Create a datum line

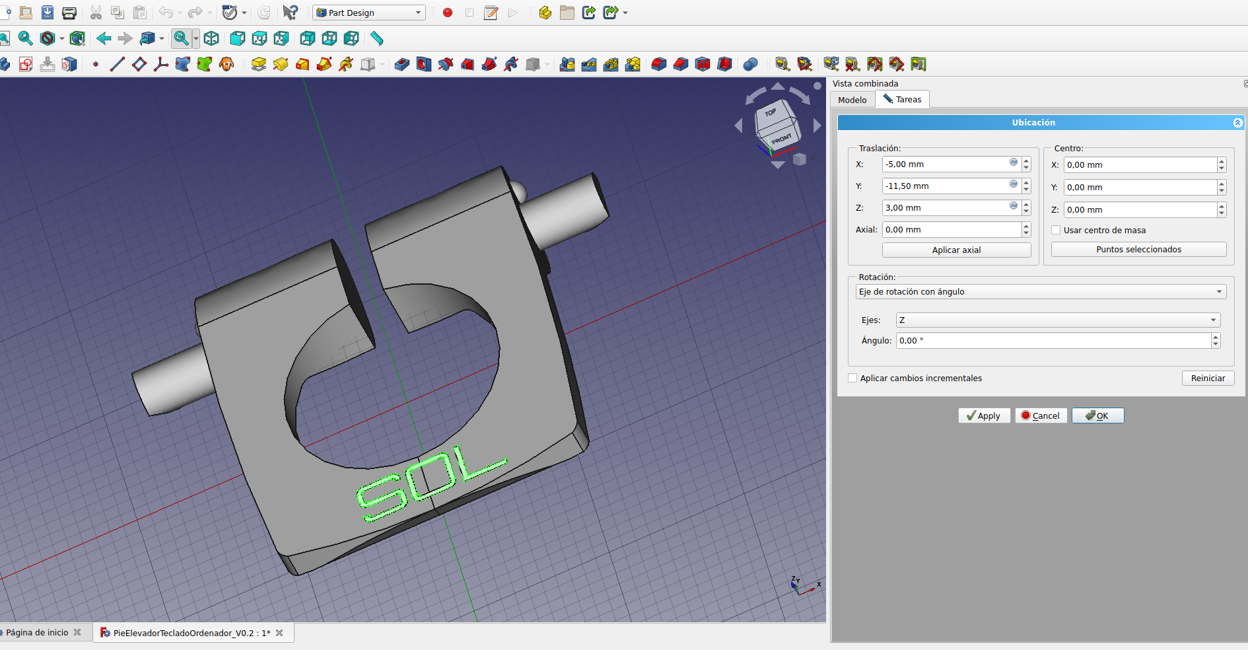coord(118,64)
